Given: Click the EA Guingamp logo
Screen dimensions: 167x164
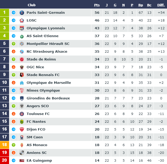Looking at the screenshot, I should [x=22, y=160].
